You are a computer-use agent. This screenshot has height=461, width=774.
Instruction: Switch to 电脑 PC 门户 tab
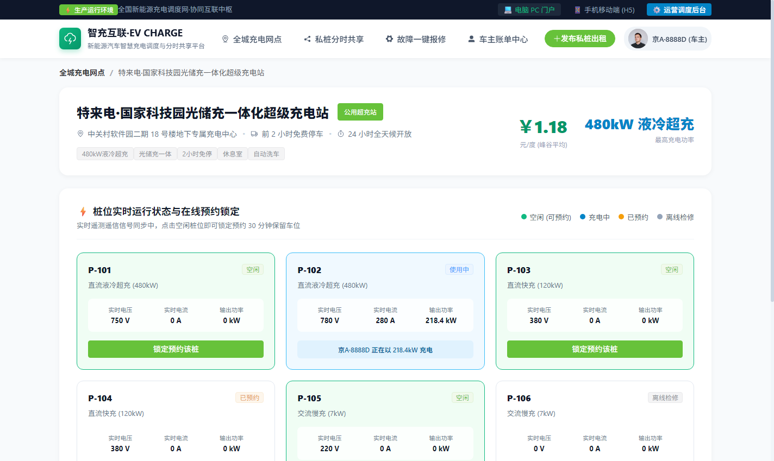coord(529,10)
